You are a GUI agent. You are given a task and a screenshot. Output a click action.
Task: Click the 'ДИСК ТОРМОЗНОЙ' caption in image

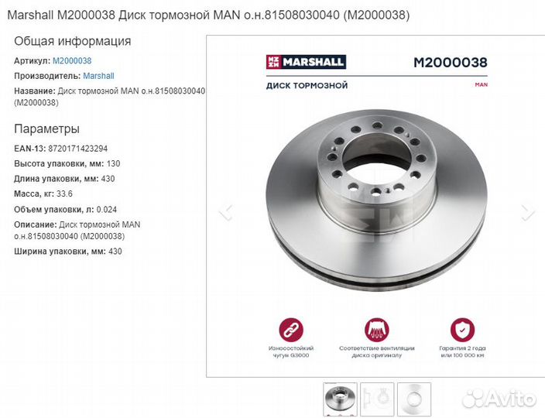[307, 85]
